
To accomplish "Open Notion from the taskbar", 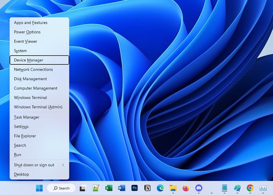I will (x=148, y=188).
